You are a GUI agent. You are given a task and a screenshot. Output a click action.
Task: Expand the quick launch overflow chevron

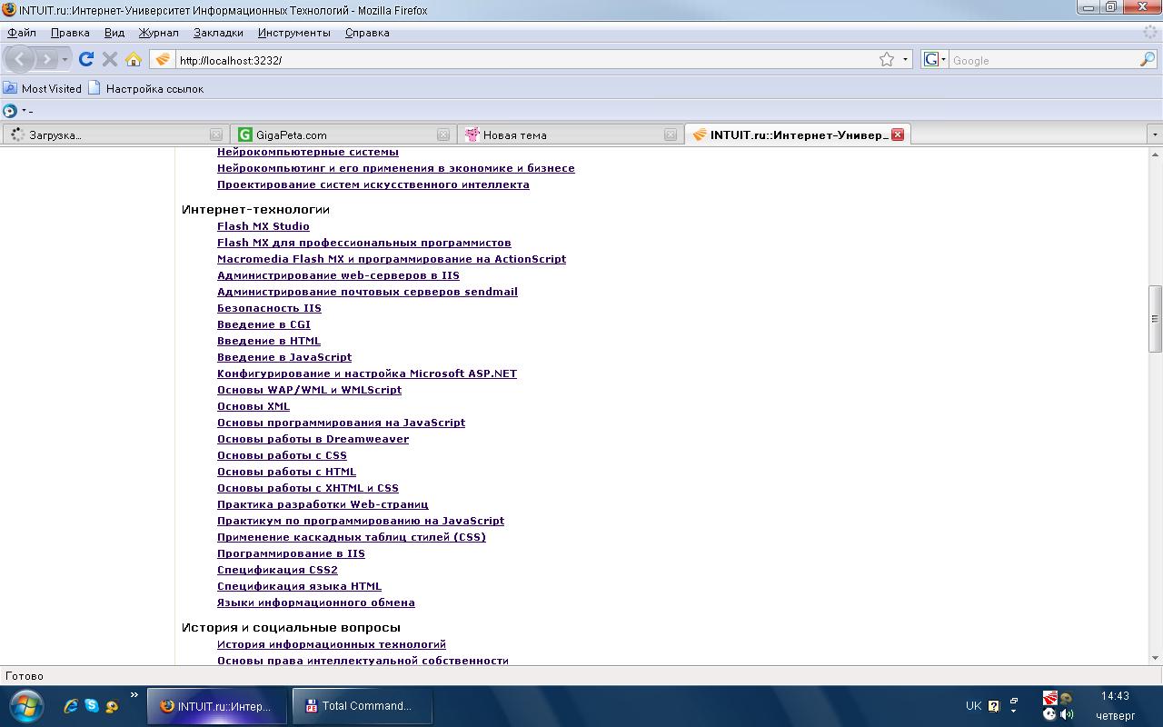coord(134,696)
